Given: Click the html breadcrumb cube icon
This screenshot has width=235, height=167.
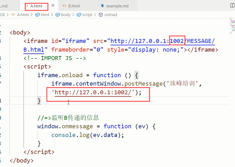Looking at the screenshot, I should click(x=37, y=15).
